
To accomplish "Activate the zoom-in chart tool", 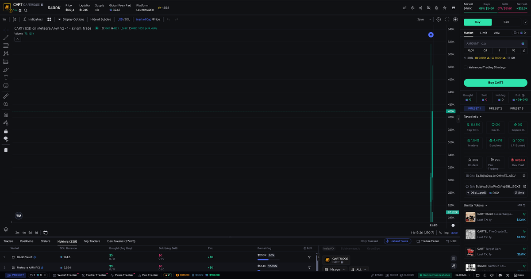I will [6, 104].
